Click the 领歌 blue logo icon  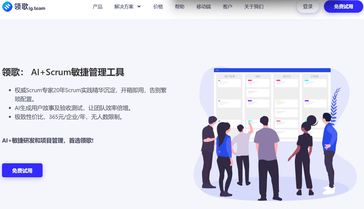click(7, 7)
